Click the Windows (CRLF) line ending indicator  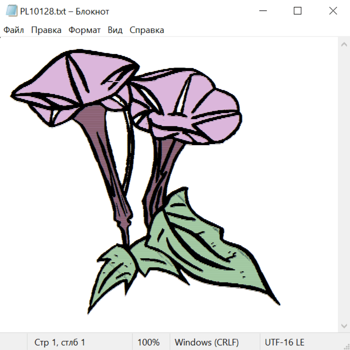[206, 342]
